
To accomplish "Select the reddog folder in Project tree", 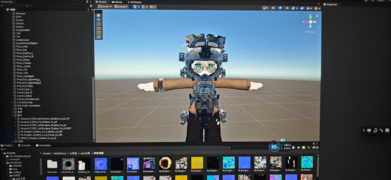I will pos(15,172).
